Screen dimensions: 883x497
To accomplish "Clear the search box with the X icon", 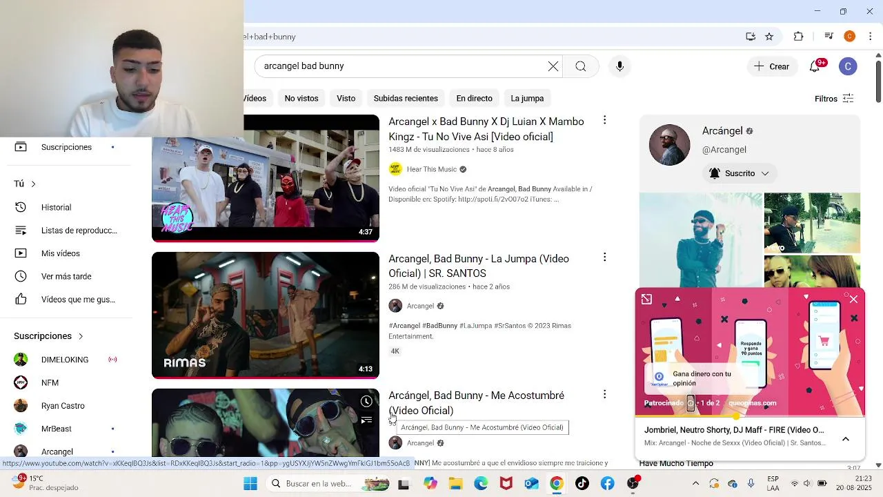I will (x=553, y=66).
